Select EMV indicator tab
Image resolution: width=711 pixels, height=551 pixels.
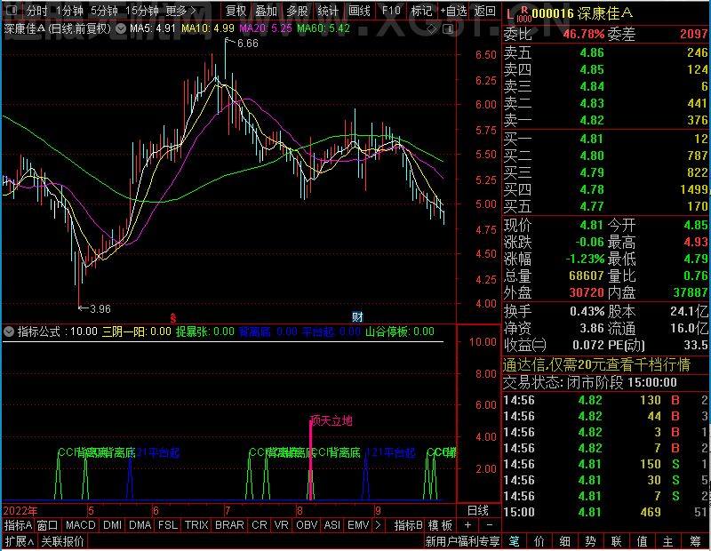coord(358,525)
